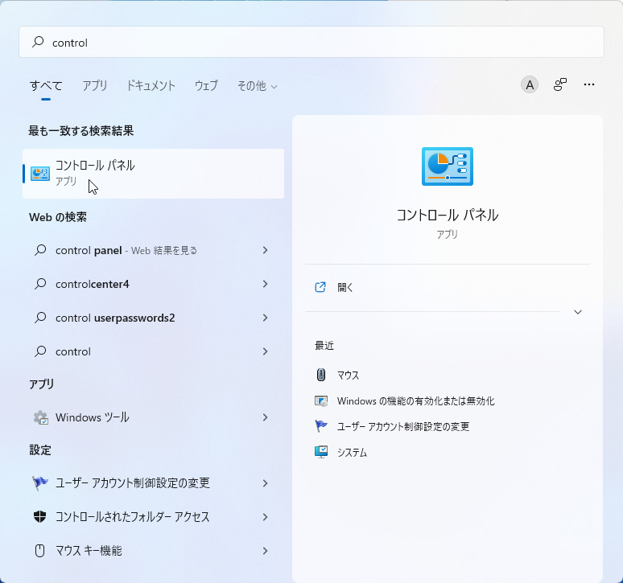
Task: Switch to the ウェブ tab
Action: tap(206, 86)
